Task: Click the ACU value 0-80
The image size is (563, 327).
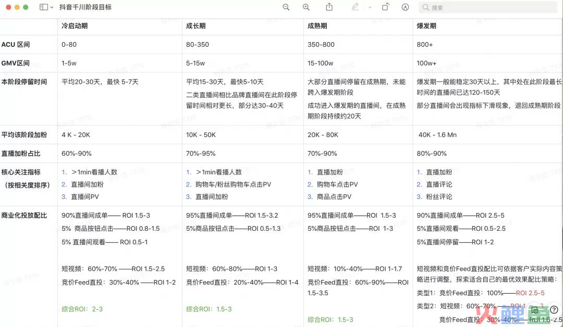Action: click(x=69, y=44)
